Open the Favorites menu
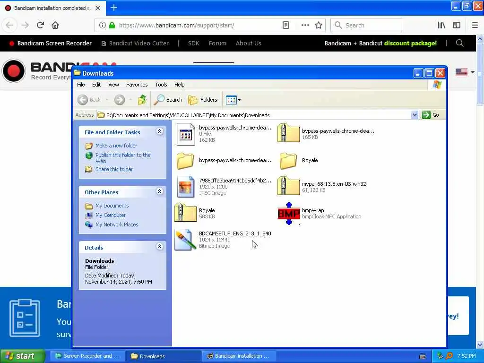Screen dimensions: 484x363 (x=137, y=85)
